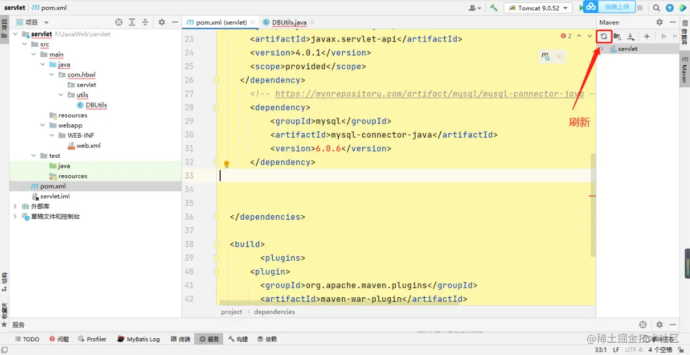This screenshot has width=690, height=355.
Task: Open the Build tool window
Action: coord(238,339)
